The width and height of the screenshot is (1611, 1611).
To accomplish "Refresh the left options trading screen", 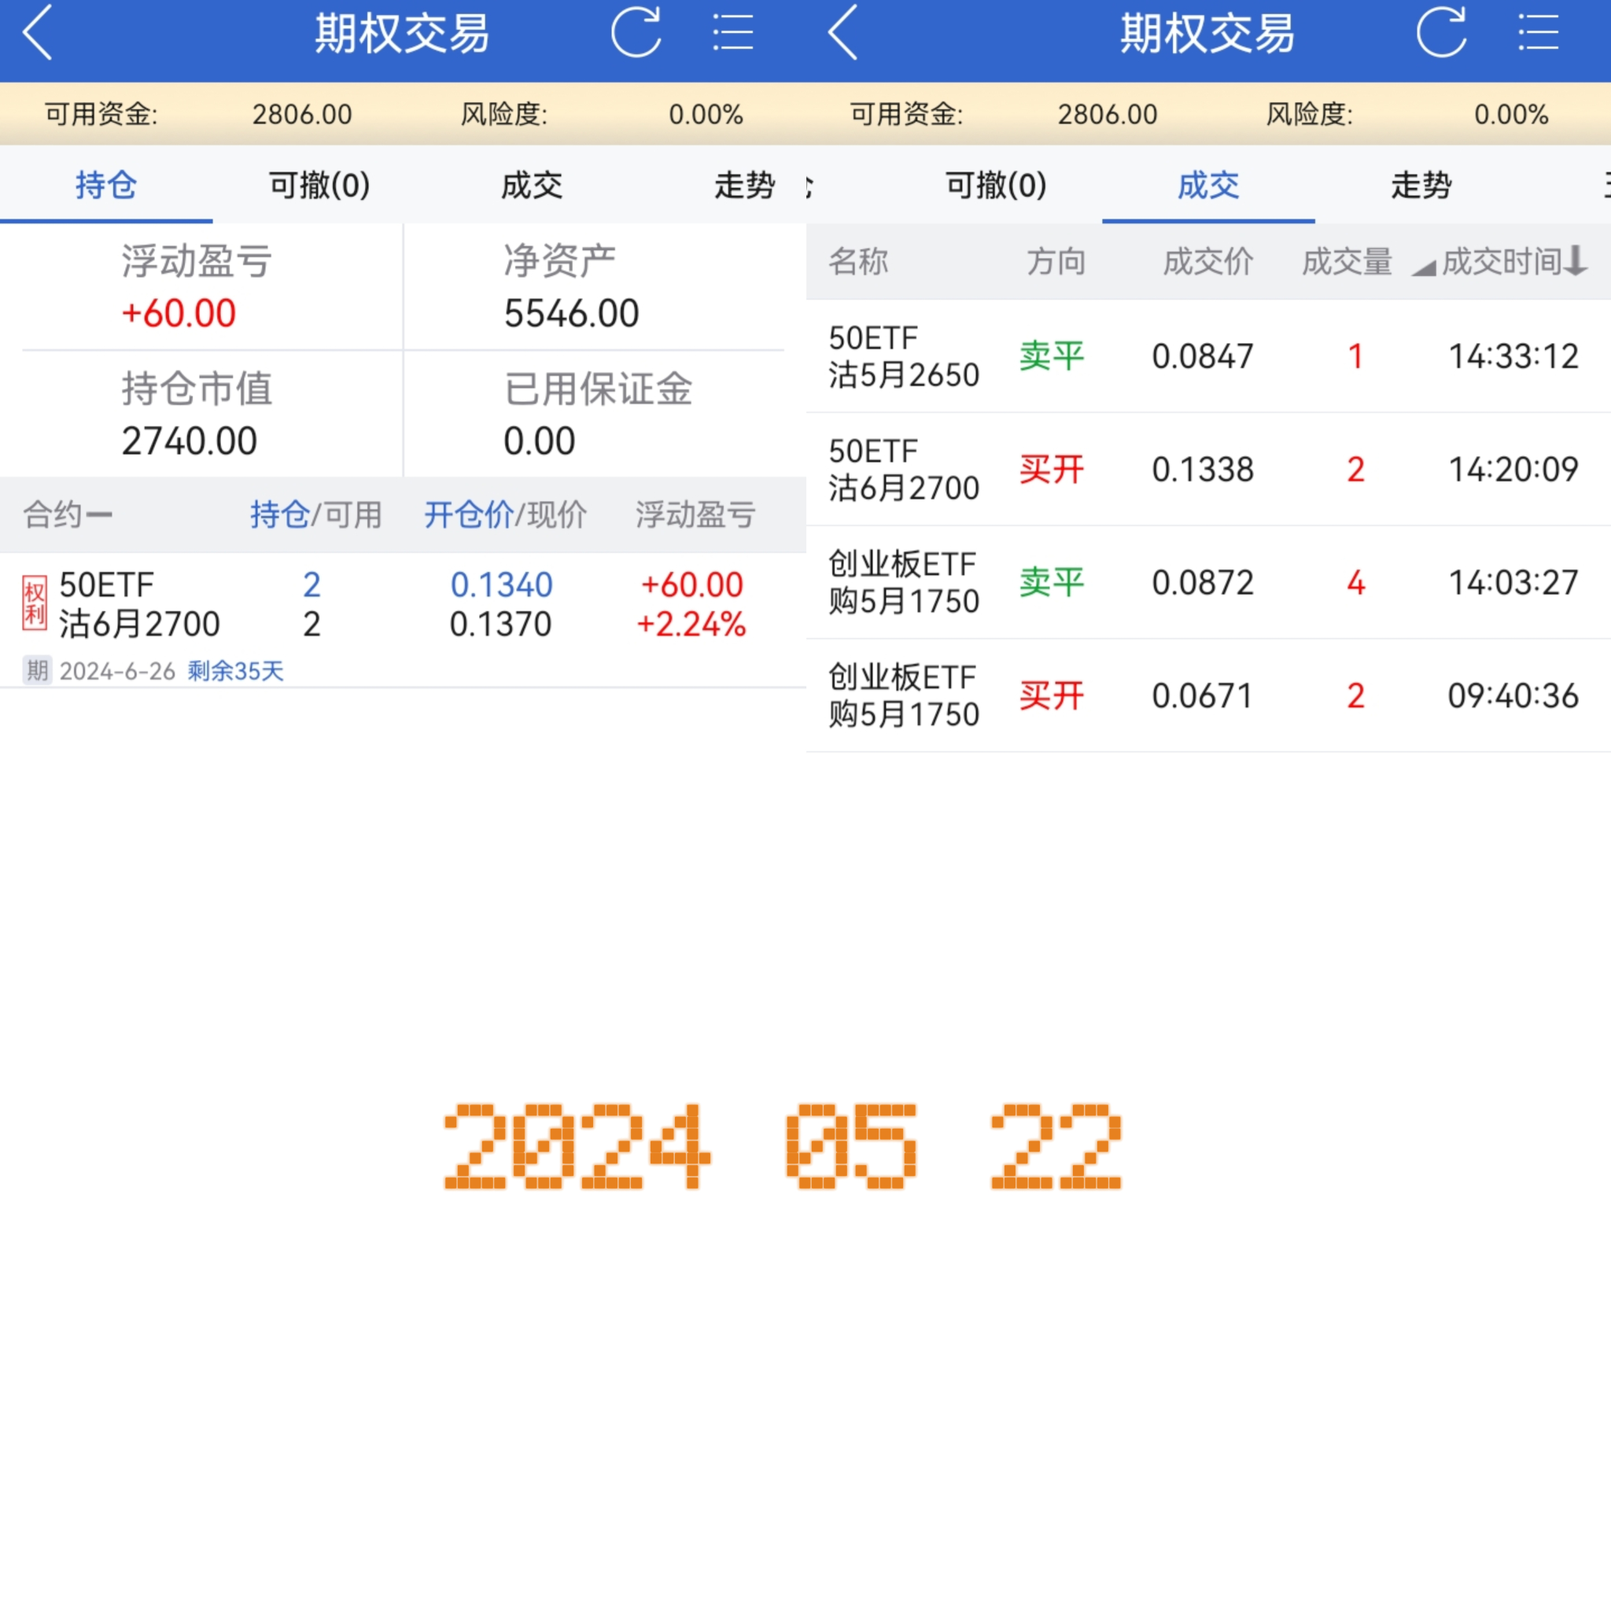I will [x=636, y=33].
